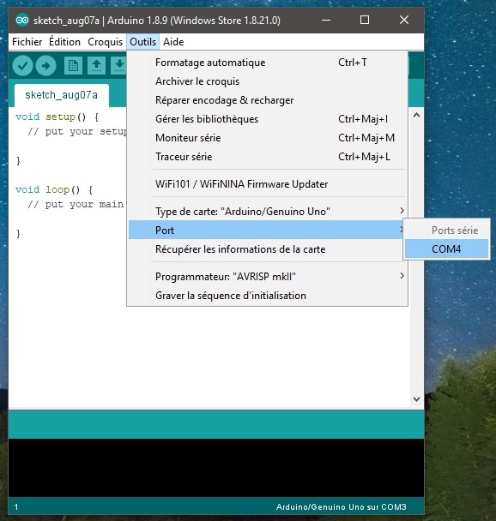Viewport: 496px width, 521px height.
Task: Open the Croquis menu
Action: [x=106, y=42]
